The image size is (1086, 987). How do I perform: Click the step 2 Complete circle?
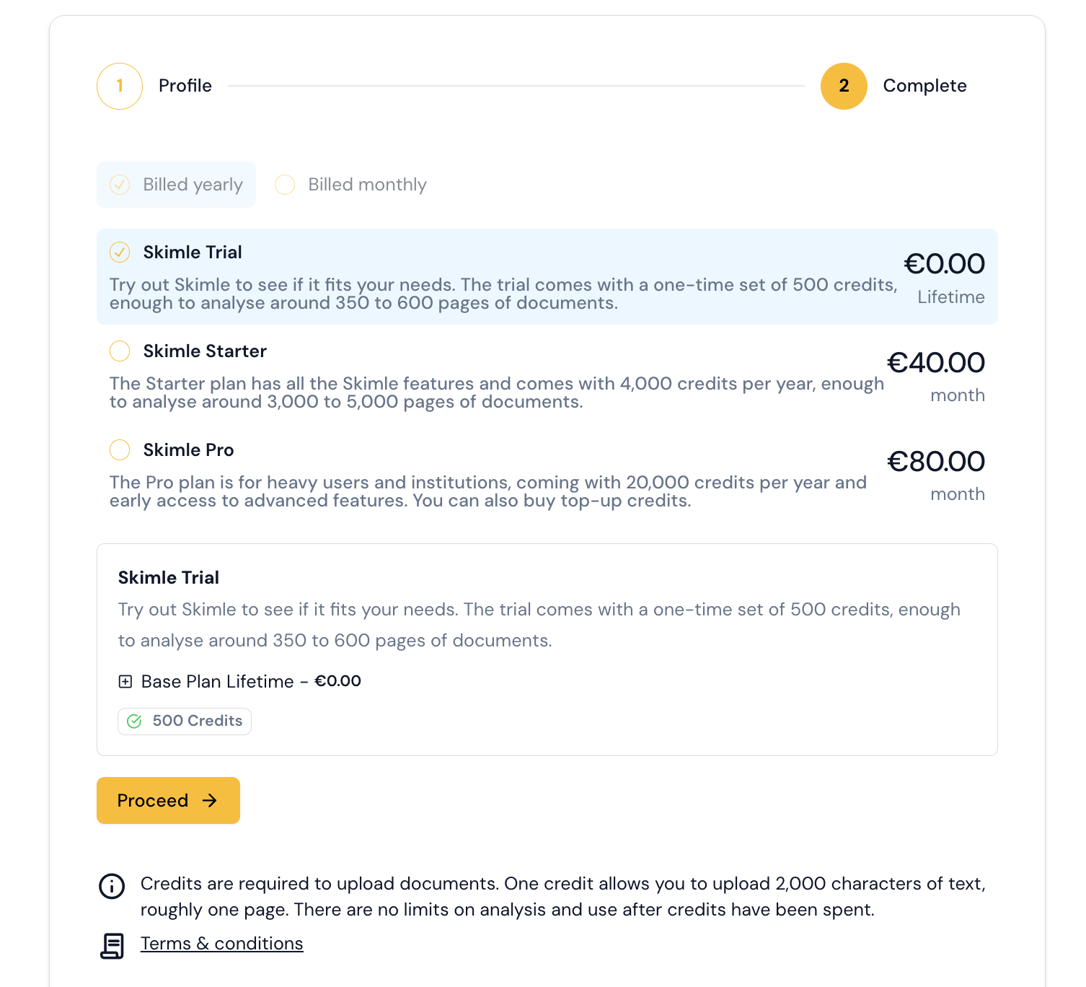pyautogui.click(x=844, y=86)
